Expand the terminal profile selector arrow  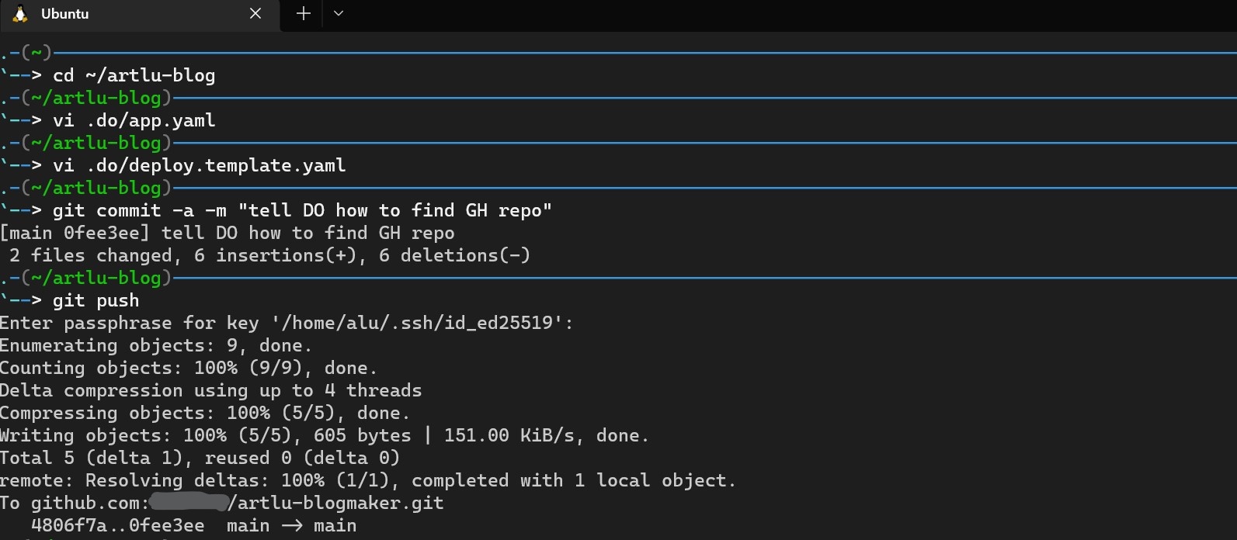(x=337, y=13)
